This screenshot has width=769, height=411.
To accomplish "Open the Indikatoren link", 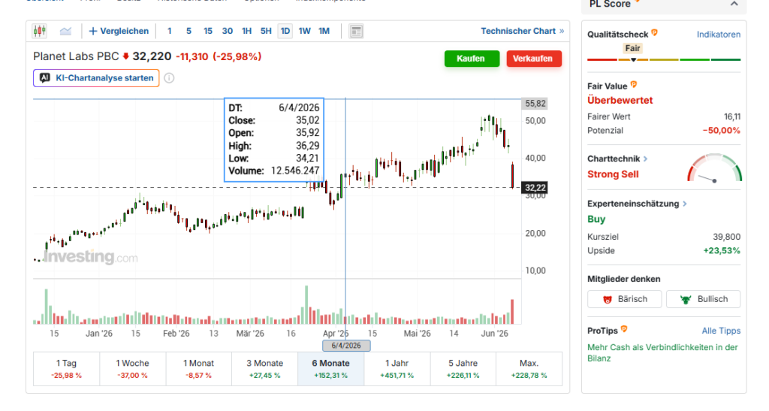I will (x=719, y=35).
